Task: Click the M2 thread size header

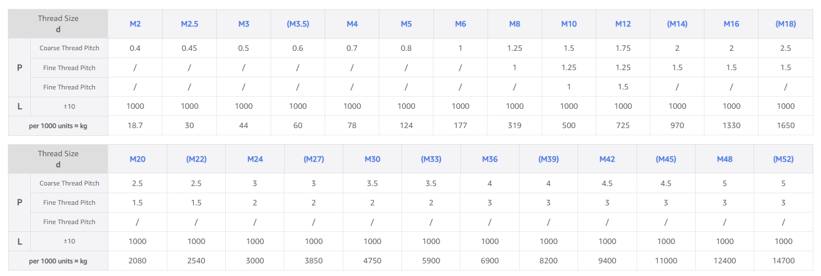Action: click(x=135, y=24)
